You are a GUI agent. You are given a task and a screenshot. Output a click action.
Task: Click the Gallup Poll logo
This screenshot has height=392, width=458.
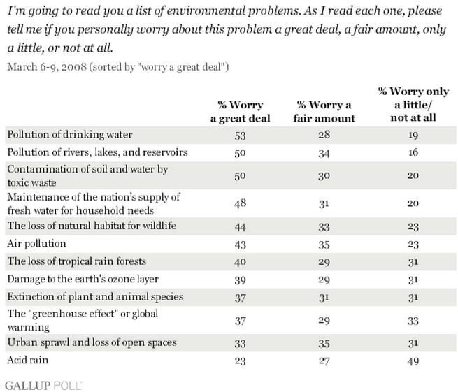(x=43, y=383)
